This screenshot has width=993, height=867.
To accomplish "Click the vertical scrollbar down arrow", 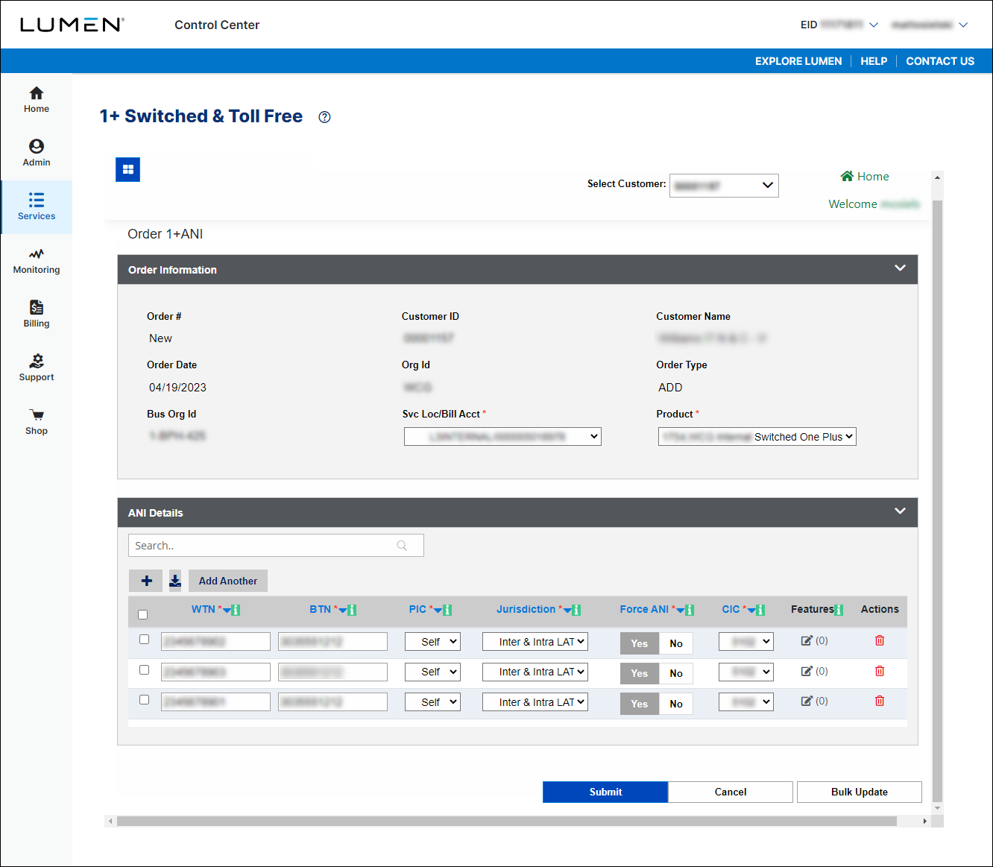I will click(x=938, y=808).
